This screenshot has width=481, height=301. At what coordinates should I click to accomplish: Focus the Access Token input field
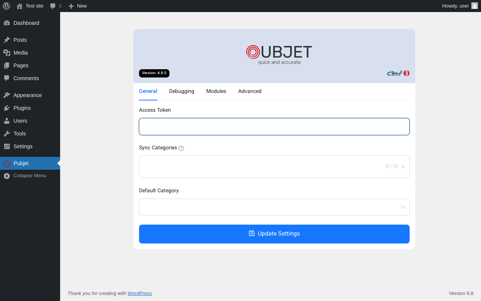tap(274, 127)
